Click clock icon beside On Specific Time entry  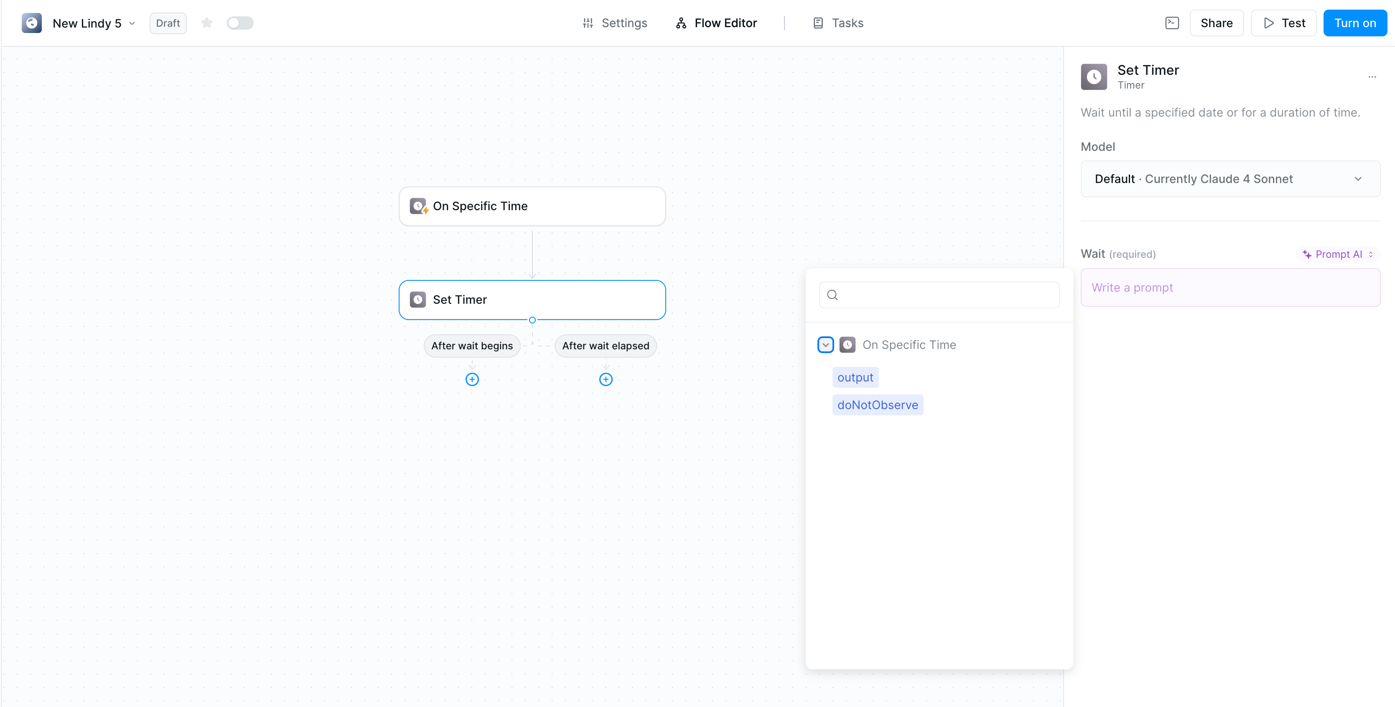pyautogui.click(x=848, y=344)
